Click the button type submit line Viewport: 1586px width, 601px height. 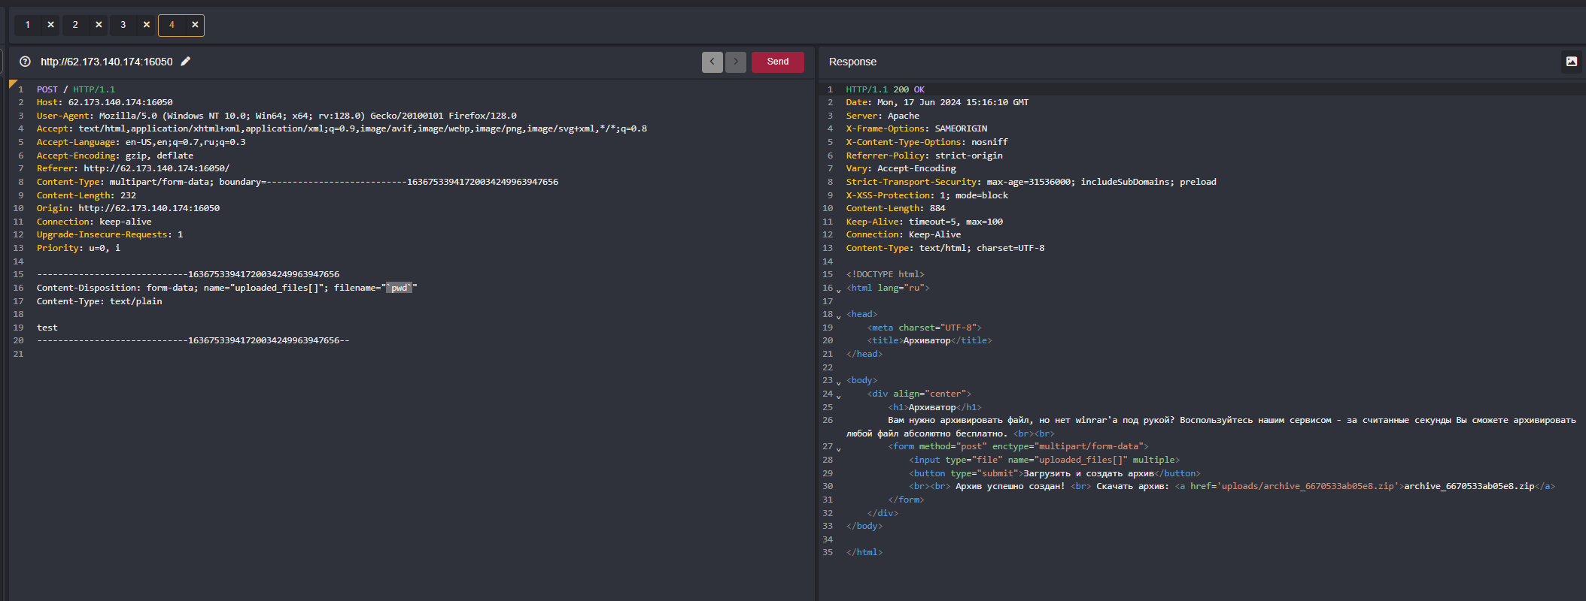coord(1055,473)
